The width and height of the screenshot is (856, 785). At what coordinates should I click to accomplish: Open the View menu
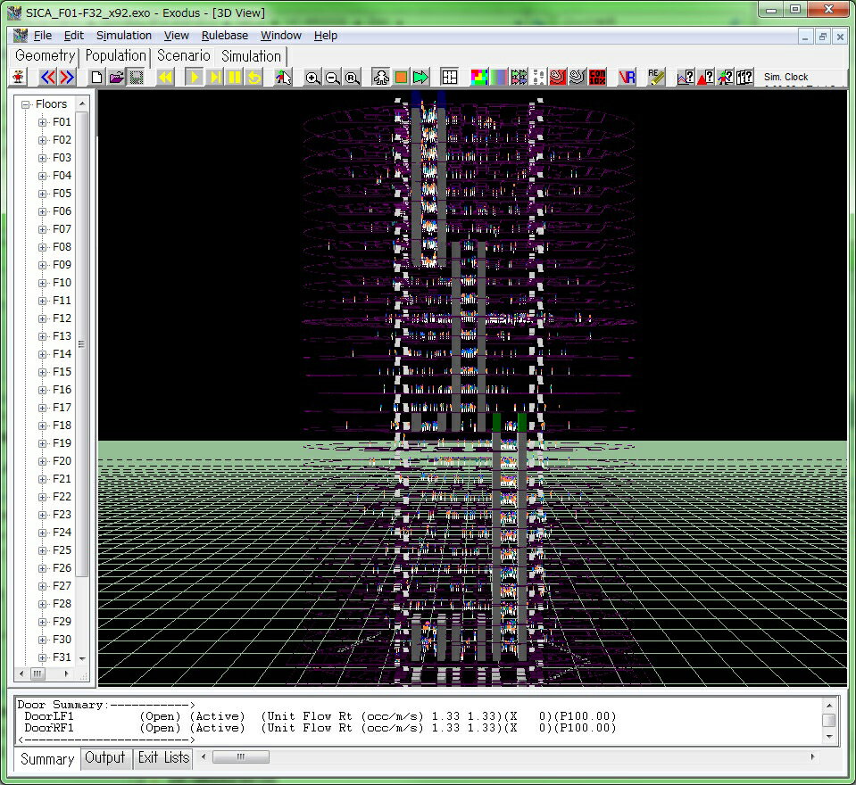tap(177, 36)
